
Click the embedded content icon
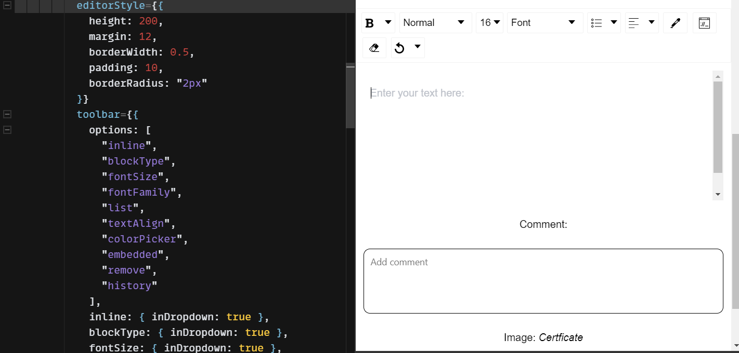[x=704, y=23]
